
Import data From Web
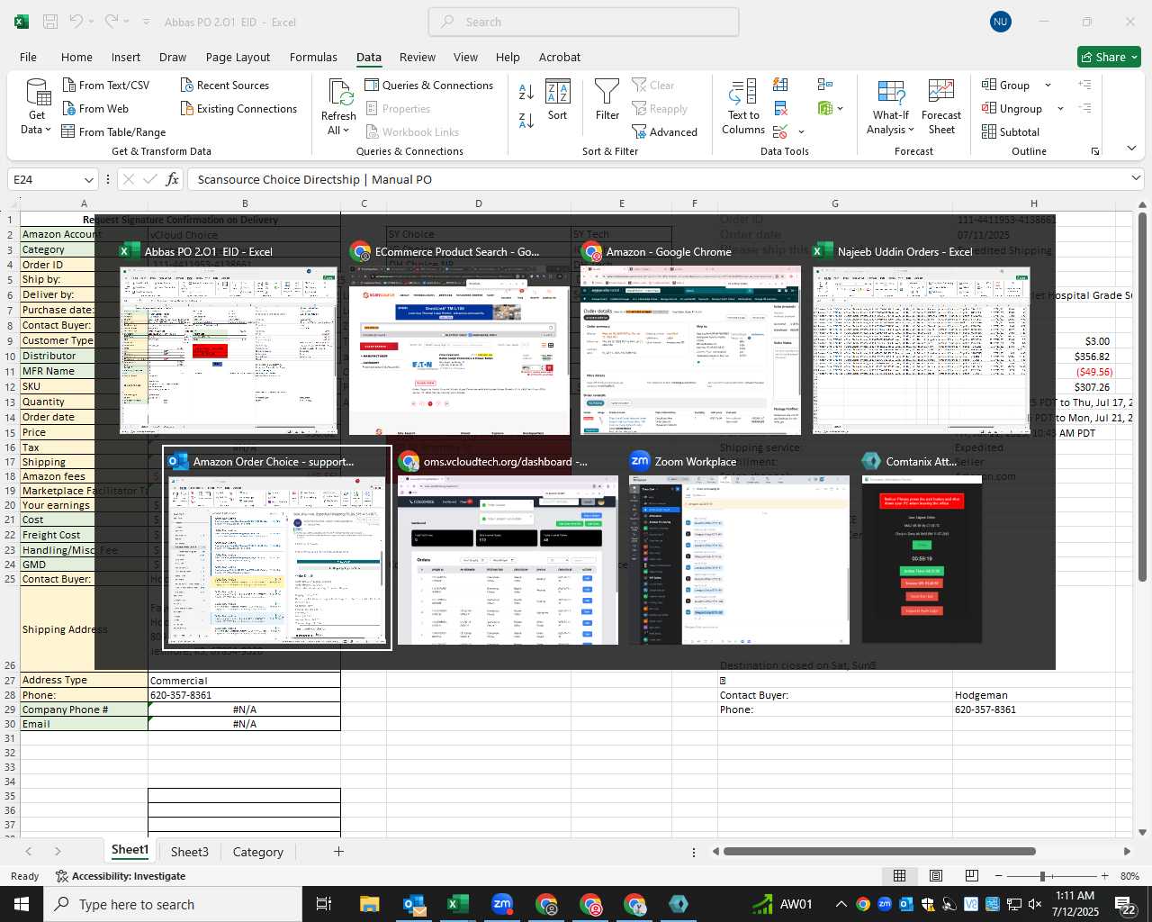coord(95,108)
